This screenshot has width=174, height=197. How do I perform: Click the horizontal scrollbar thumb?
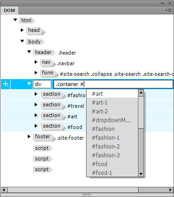73,190
